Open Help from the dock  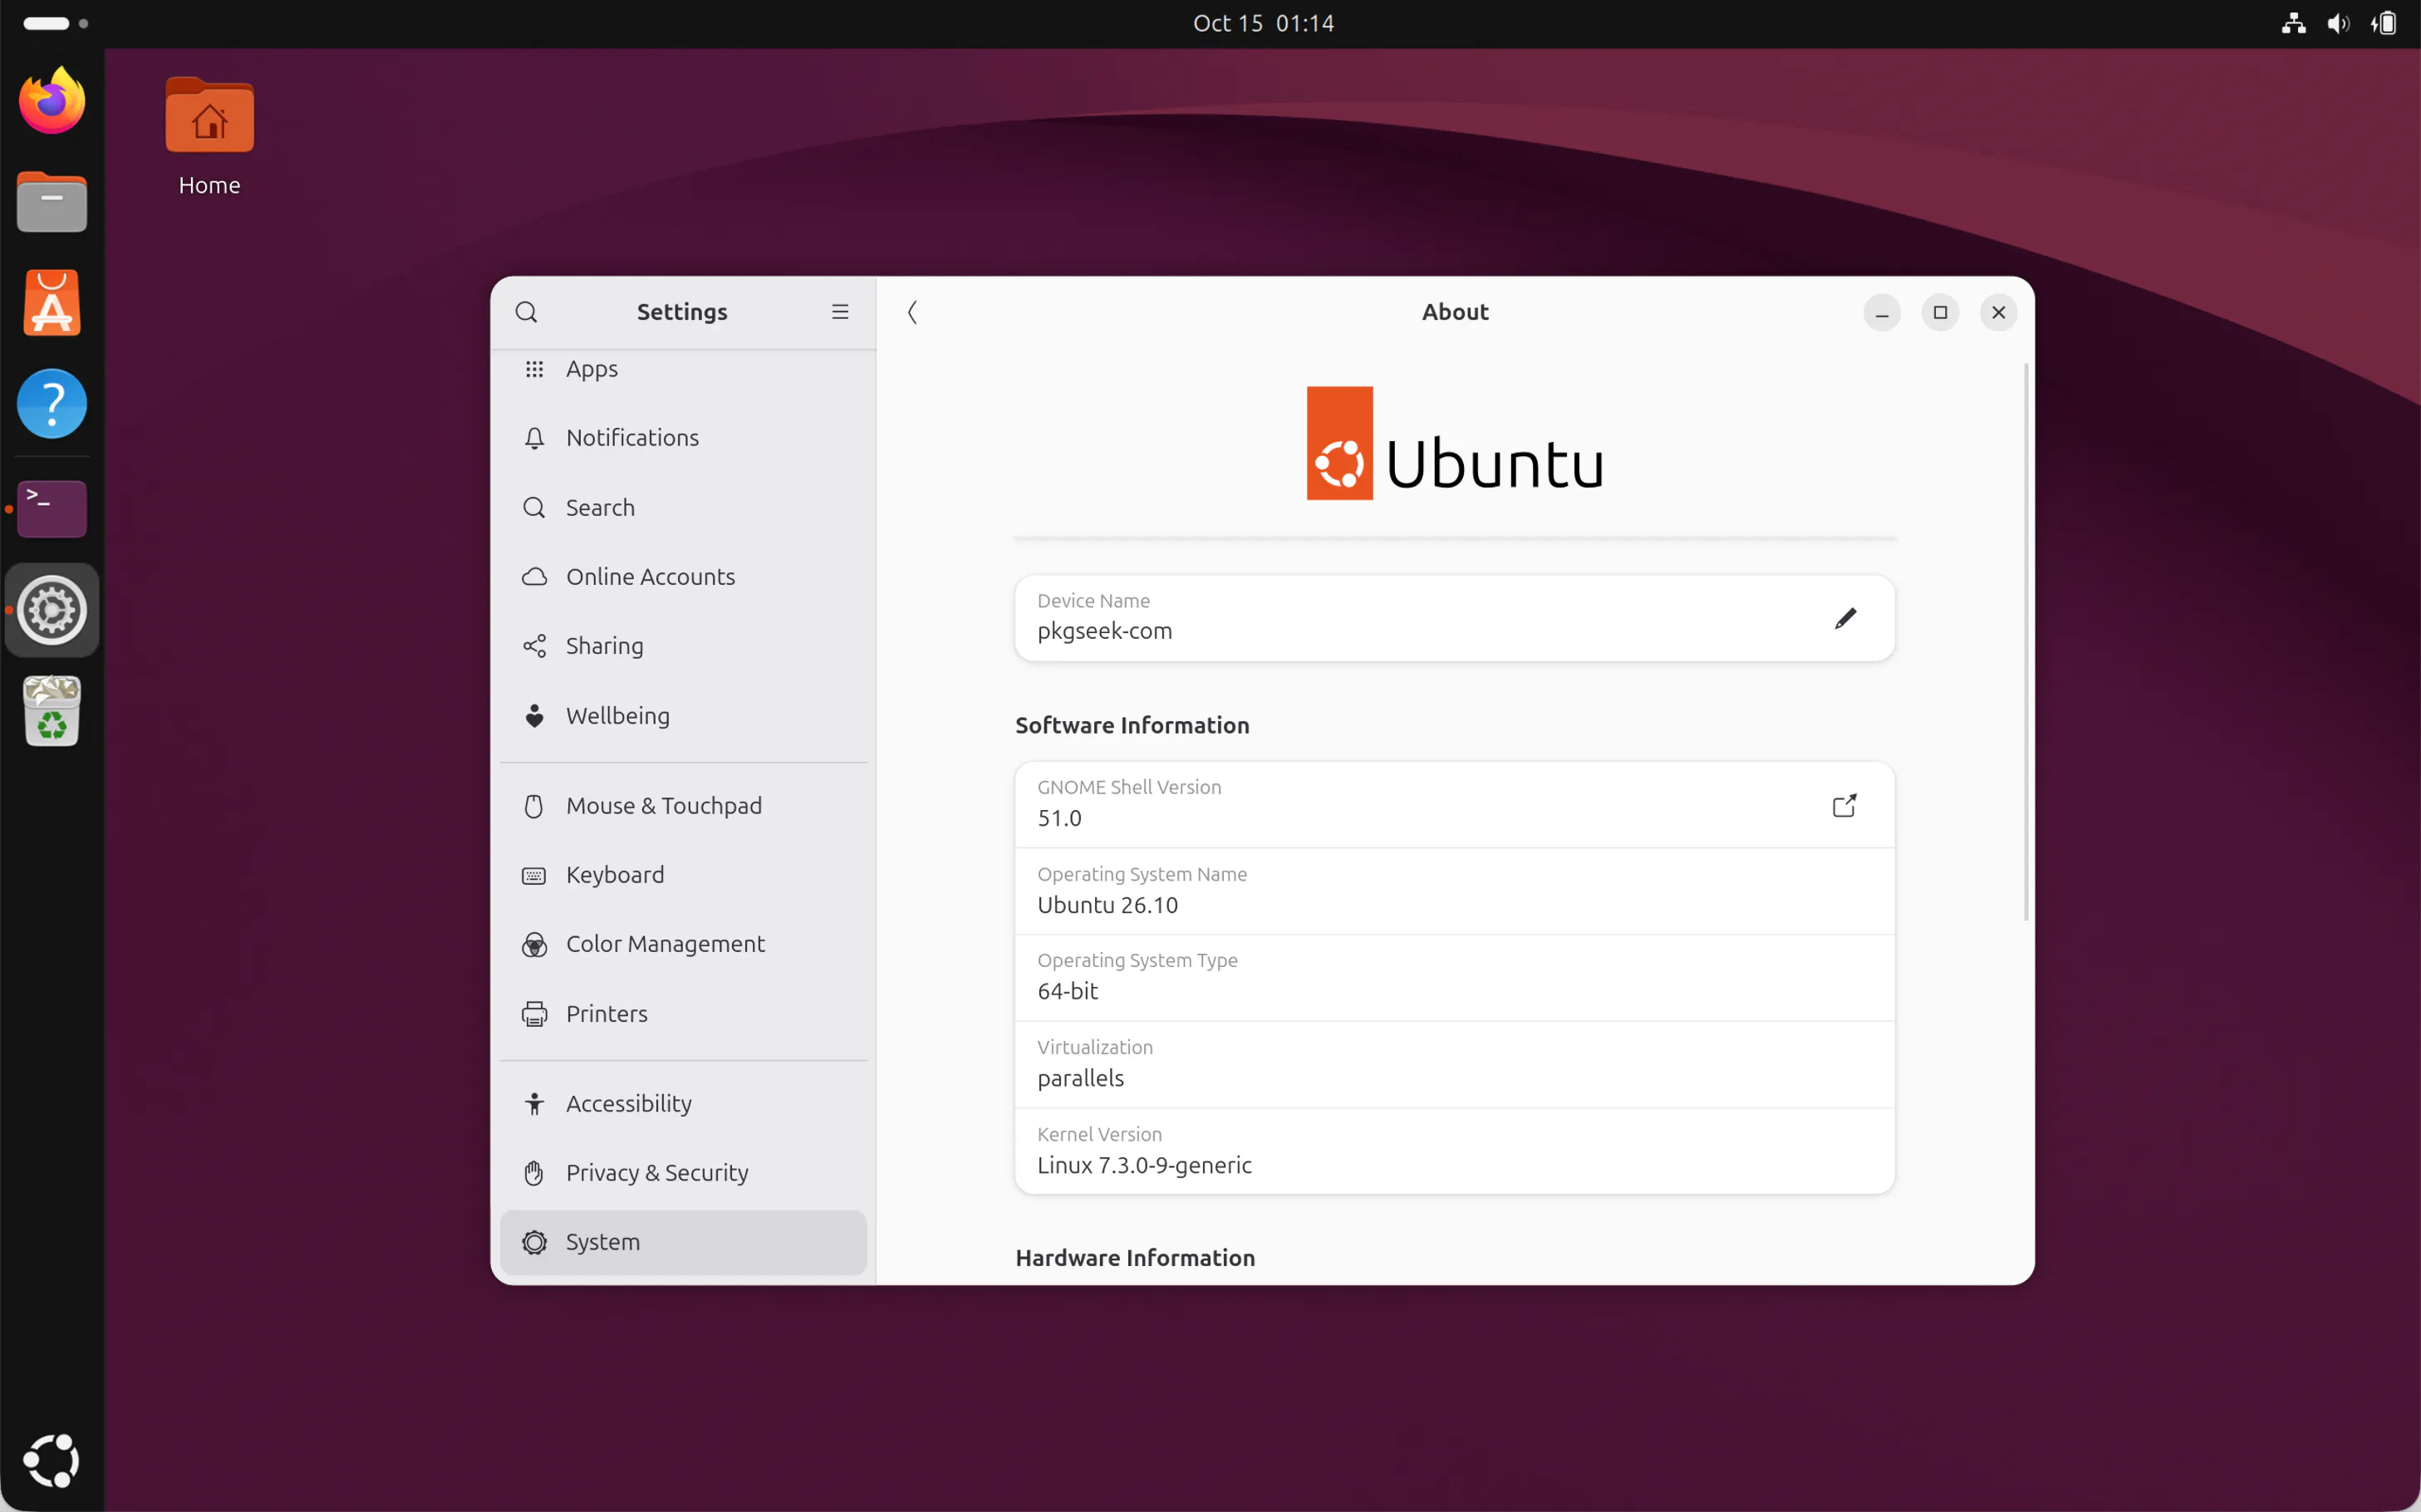coord(52,404)
